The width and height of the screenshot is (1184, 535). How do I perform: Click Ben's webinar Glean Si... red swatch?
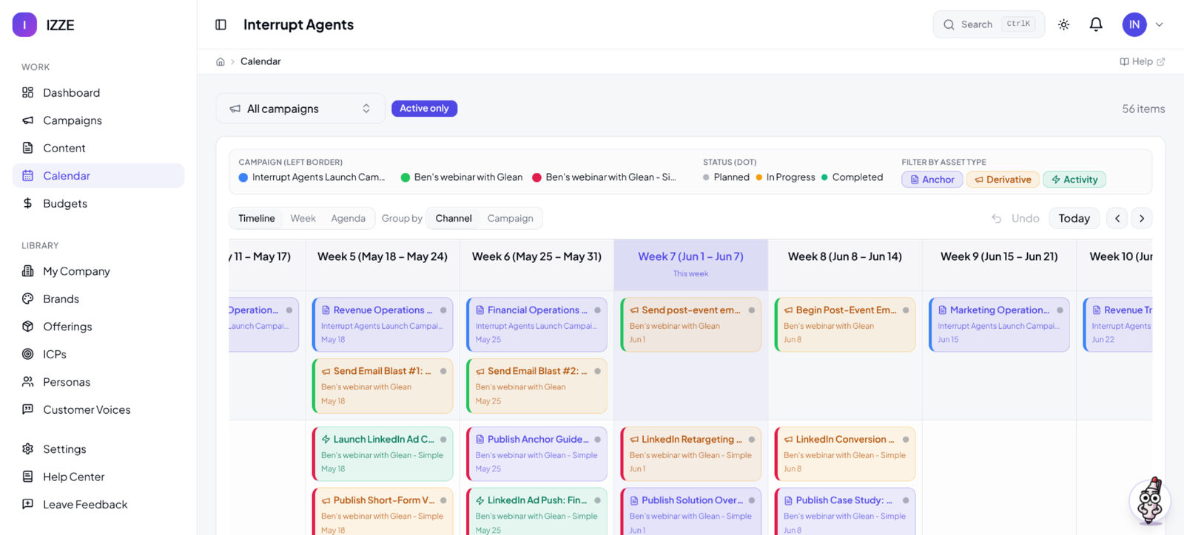[x=537, y=177]
